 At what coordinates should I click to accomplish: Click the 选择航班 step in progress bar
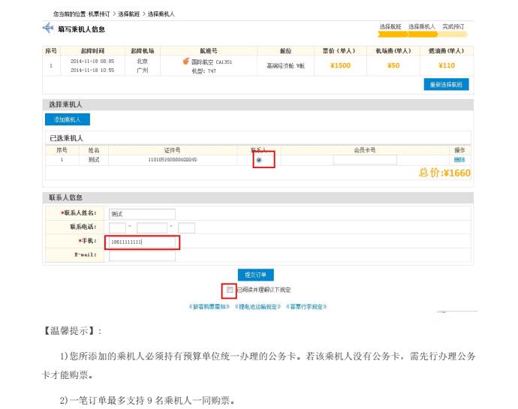coord(393,26)
